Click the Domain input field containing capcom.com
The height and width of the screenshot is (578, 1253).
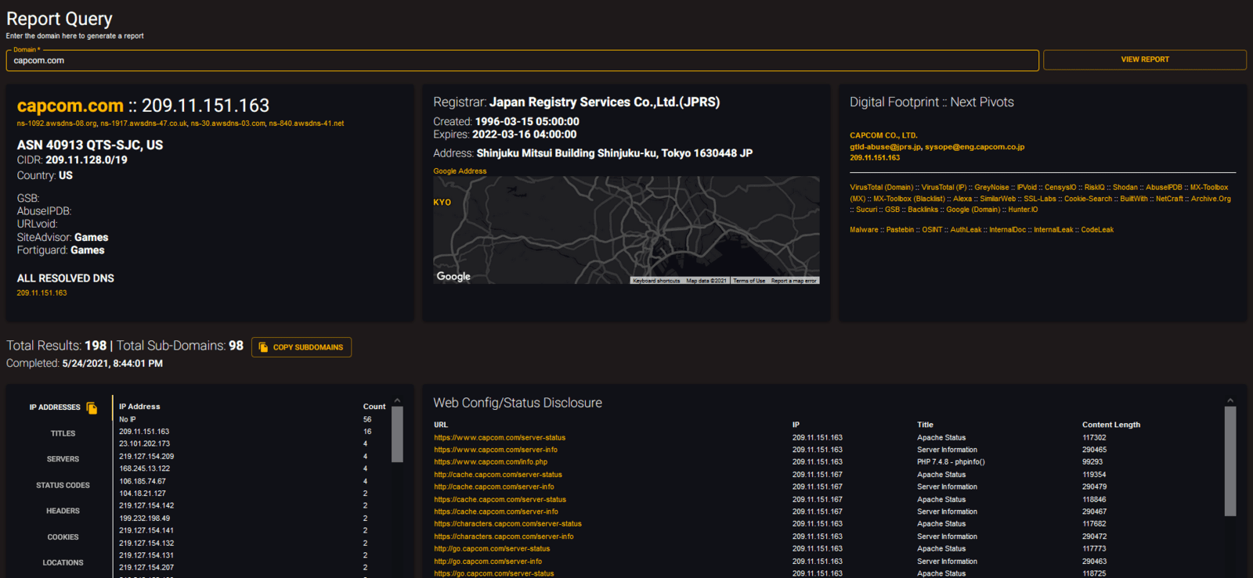pyautogui.click(x=522, y=60)
